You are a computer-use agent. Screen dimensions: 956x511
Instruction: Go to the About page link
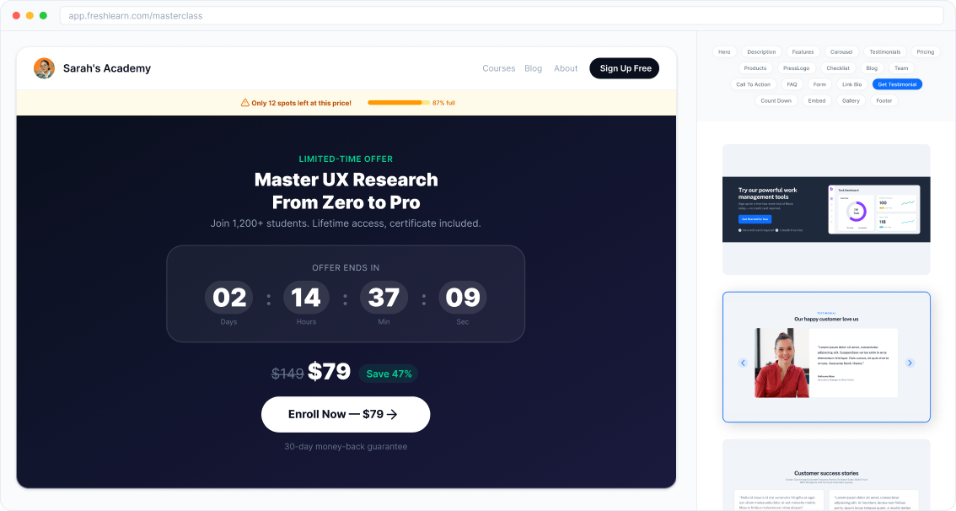(x=566, y=68)
